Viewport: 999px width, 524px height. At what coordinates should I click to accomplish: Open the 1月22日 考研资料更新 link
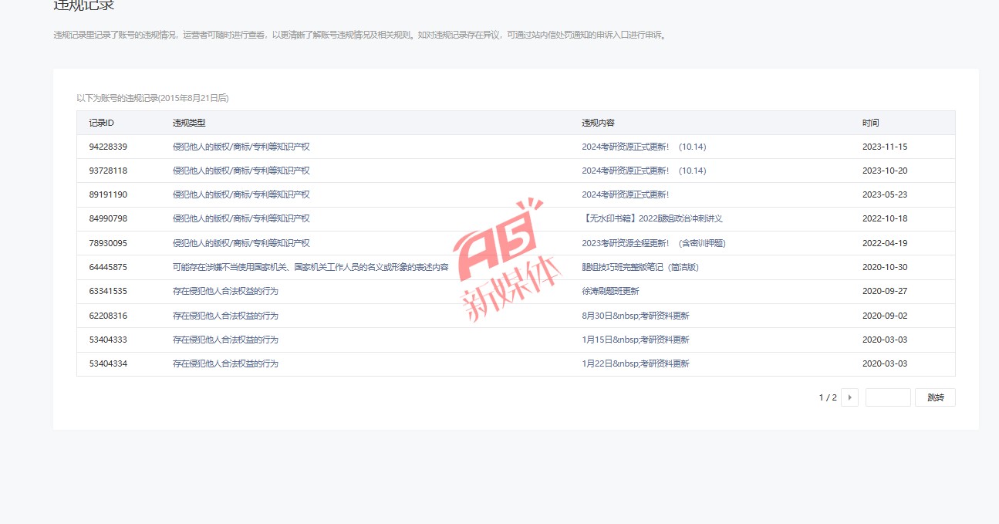click(x=635, y=363)
